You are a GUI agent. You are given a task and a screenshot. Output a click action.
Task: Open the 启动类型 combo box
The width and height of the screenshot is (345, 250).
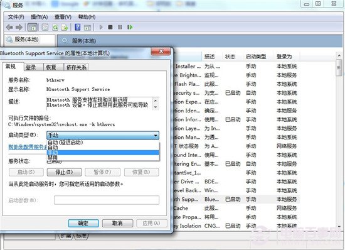103,135
